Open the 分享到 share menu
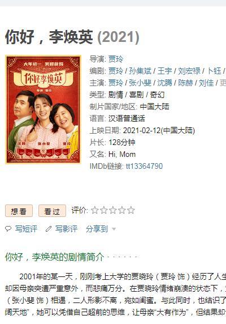Viewport: 226px width, 324px height. coord(97,229)
